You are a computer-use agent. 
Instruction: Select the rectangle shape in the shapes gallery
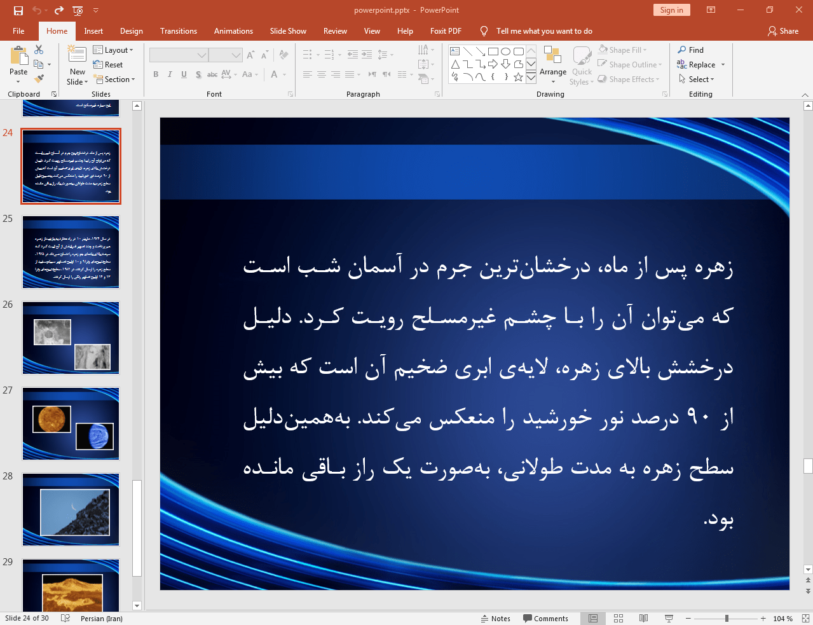click(x=493, y=52)
